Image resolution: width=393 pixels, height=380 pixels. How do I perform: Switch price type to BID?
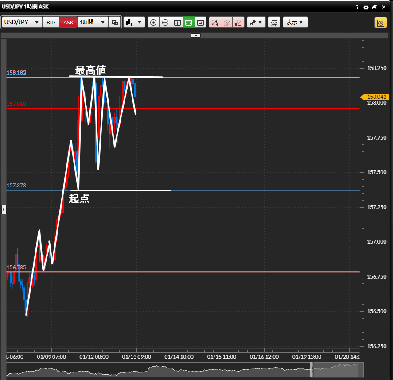pyautogui.click(x=51, y=23)
